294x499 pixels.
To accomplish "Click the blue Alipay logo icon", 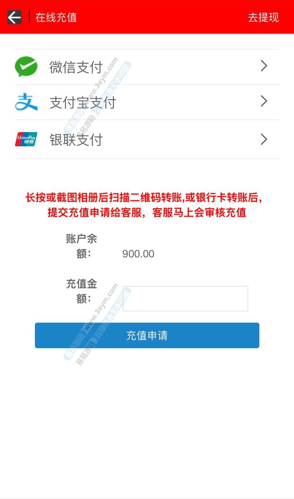I will point(26,102).
